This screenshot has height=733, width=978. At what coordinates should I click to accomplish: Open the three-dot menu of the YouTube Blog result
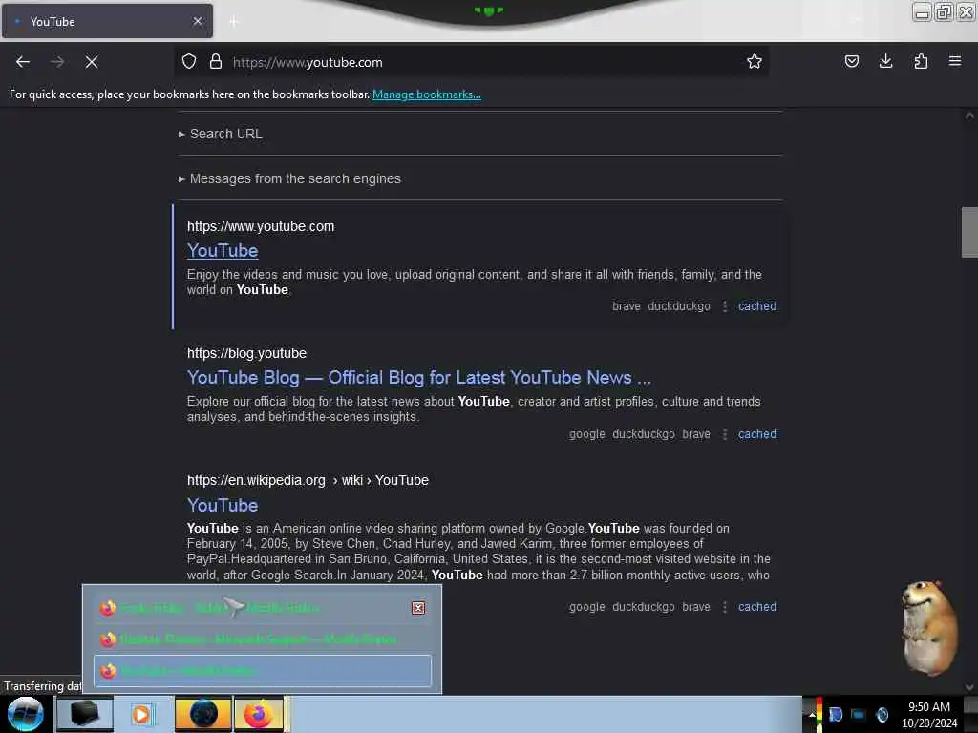(725, 434)
